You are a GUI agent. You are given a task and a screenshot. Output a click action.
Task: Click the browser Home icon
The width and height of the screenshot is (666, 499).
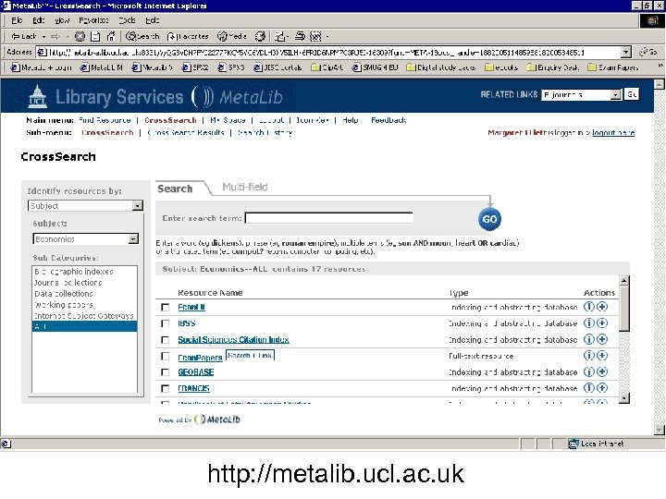111,36
